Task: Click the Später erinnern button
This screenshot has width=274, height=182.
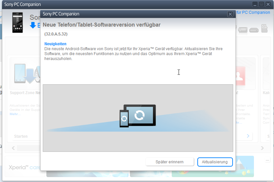Action: (x=169, y=162)
